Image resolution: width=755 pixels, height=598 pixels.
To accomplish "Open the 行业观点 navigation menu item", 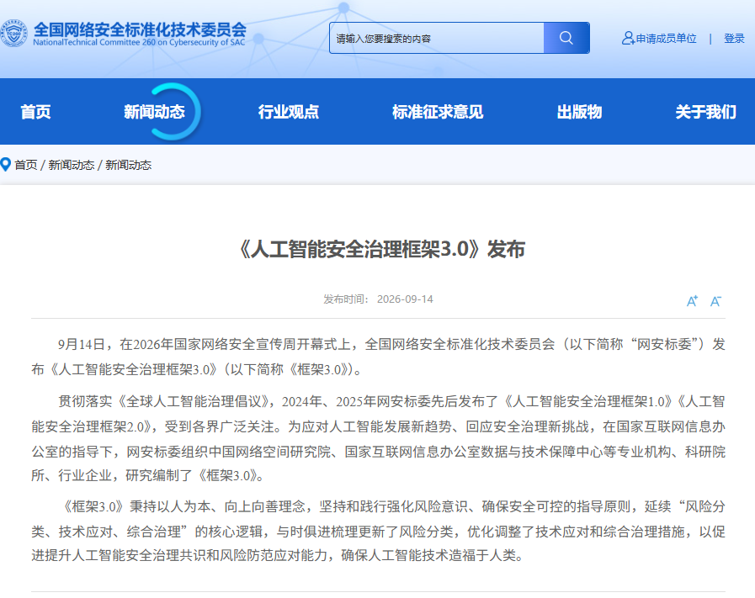I will 289,112.
